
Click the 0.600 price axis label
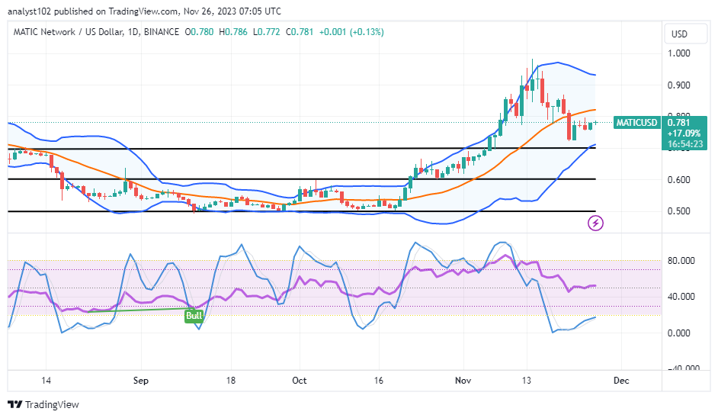pos(678,180)
